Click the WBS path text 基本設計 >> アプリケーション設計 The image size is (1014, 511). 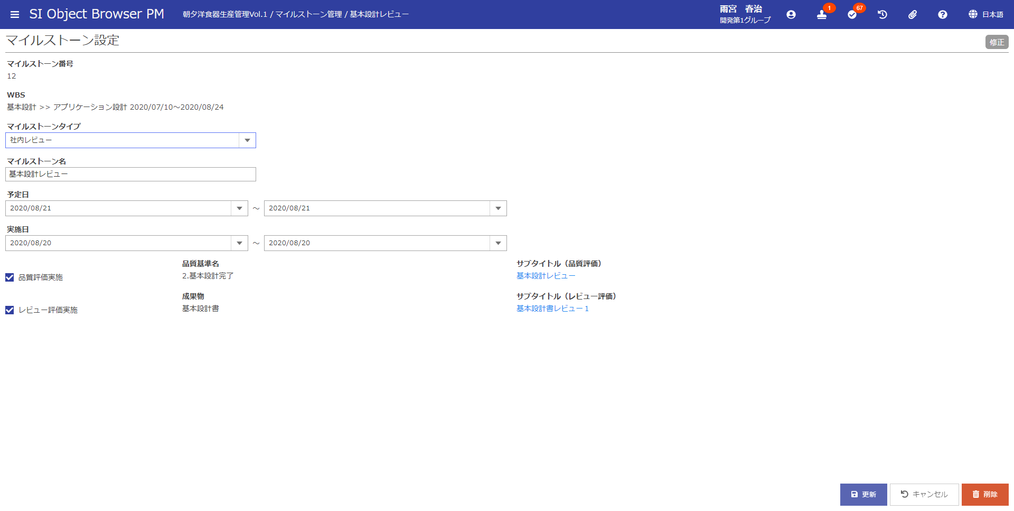[67, 107]
